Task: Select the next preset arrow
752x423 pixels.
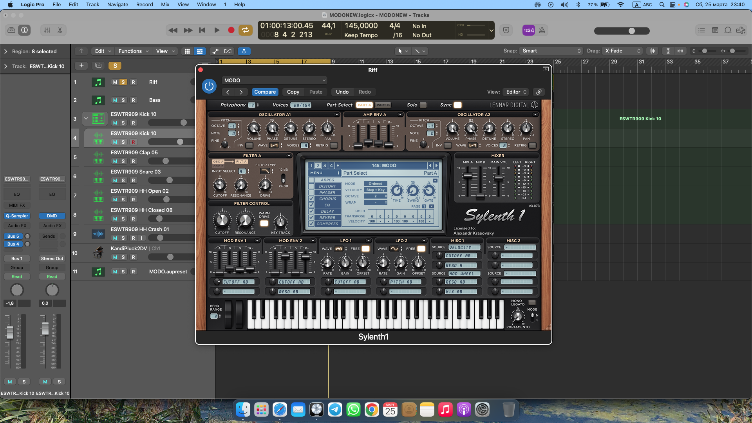Action: click(x=241, y=92)
